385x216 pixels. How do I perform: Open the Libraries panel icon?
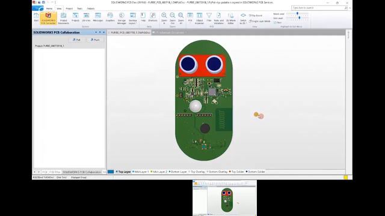(86, 17)
